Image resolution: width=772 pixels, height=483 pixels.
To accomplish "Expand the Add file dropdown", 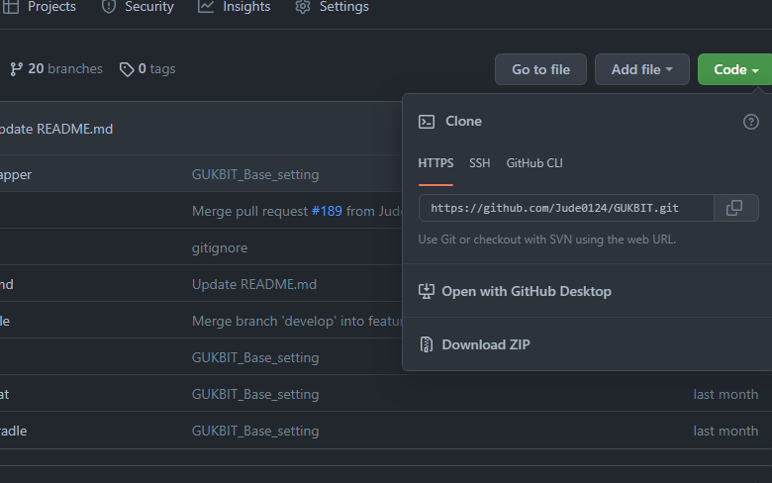I will (x=642, y=69).
